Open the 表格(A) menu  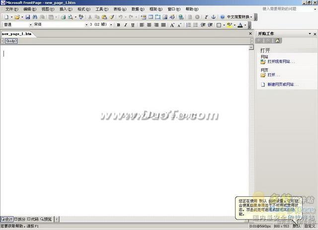point(120,9)
